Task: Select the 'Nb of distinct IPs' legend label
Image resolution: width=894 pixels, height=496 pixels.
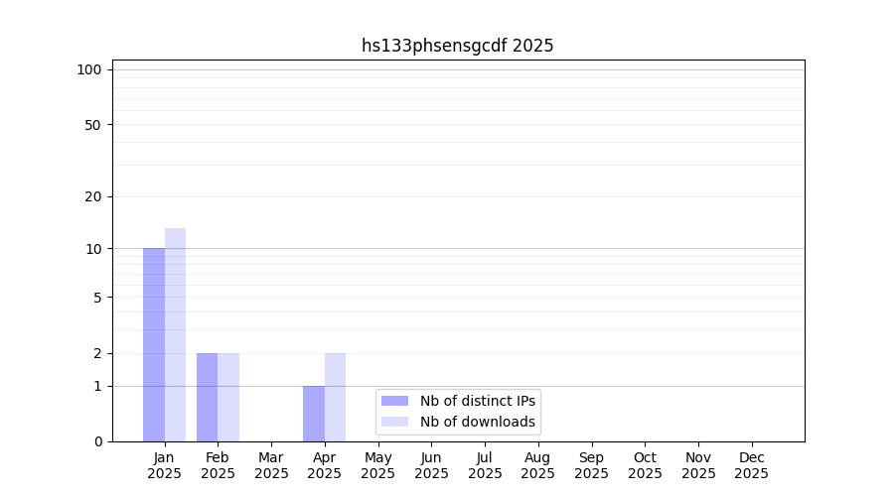Action: click(477, 401)
